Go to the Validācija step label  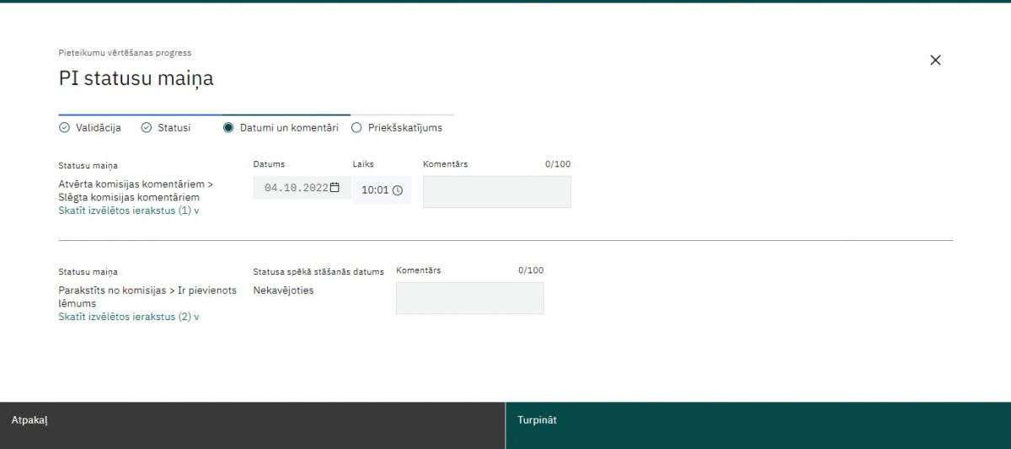click(99, 128)
